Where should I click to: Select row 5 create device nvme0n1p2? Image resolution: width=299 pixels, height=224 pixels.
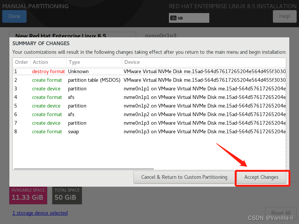(149, 106)
